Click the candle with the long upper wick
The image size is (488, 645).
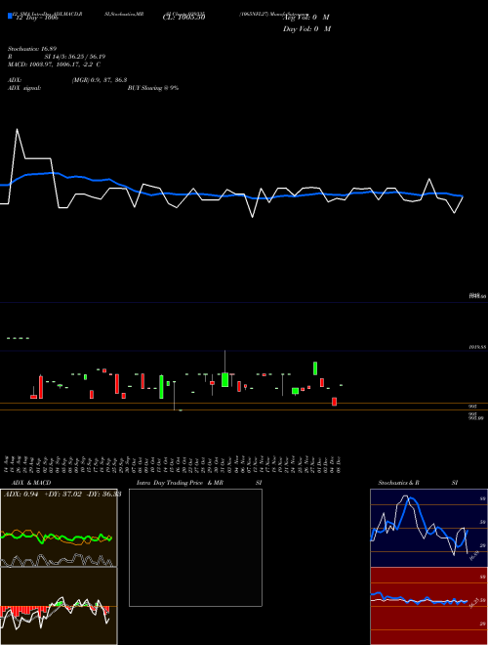[x=224, y=368]
